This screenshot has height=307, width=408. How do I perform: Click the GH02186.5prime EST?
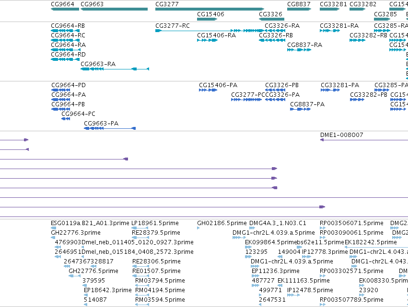(198, 228)
